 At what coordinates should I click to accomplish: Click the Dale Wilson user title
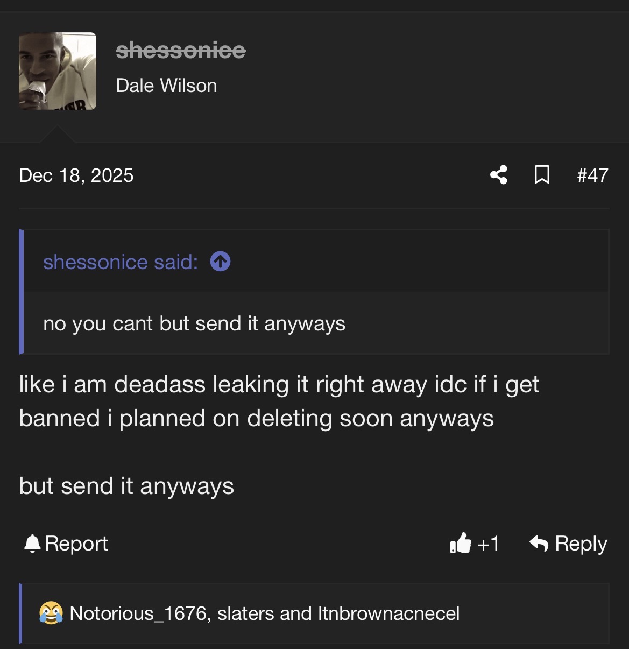click(x=166, y=86)
